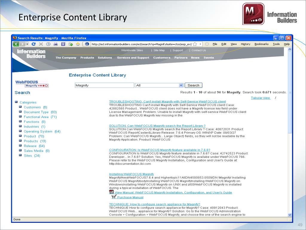
Task: Open Services and Support navigation item
Action: tap(133, 58)
